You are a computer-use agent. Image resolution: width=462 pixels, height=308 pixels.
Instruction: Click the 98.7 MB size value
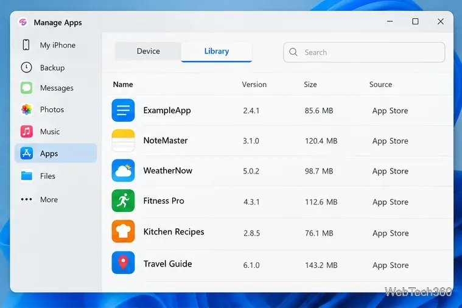pos(319,171)
